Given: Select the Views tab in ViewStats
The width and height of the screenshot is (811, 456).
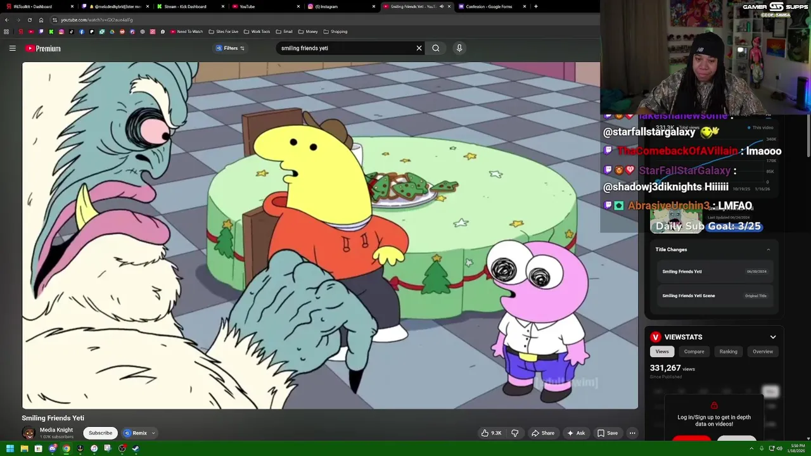Looking at the screenshot, I should (662, 351).
